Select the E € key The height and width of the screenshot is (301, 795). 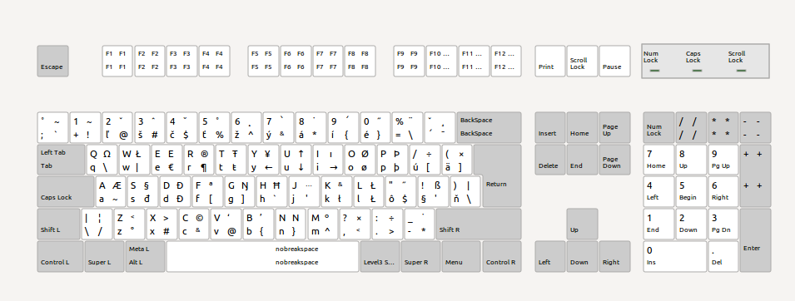pos(166,160)
